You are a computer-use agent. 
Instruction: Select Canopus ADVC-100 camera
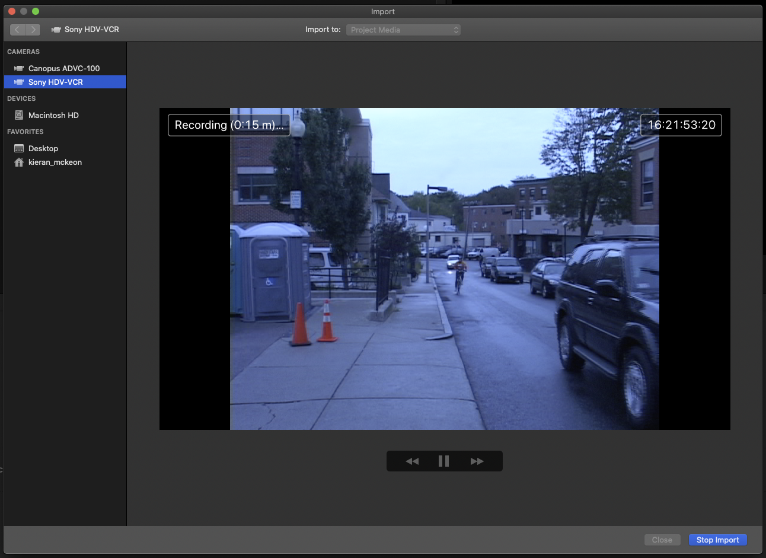click(65, 69)
